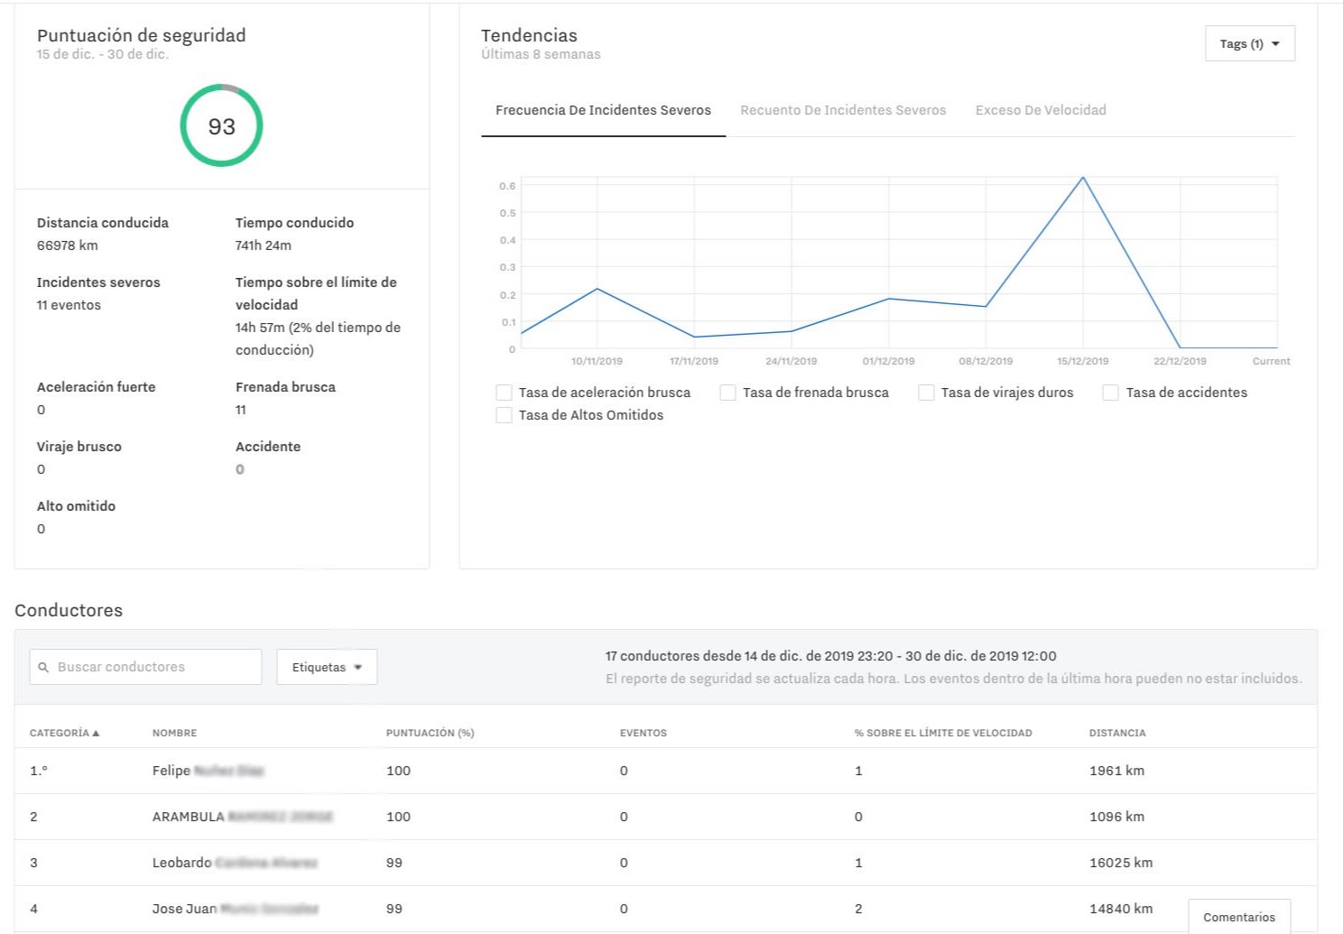Sort drivers by Distancia column header
The height and width of the screenshot is (934, 1343).
[x=1117, y=733]
